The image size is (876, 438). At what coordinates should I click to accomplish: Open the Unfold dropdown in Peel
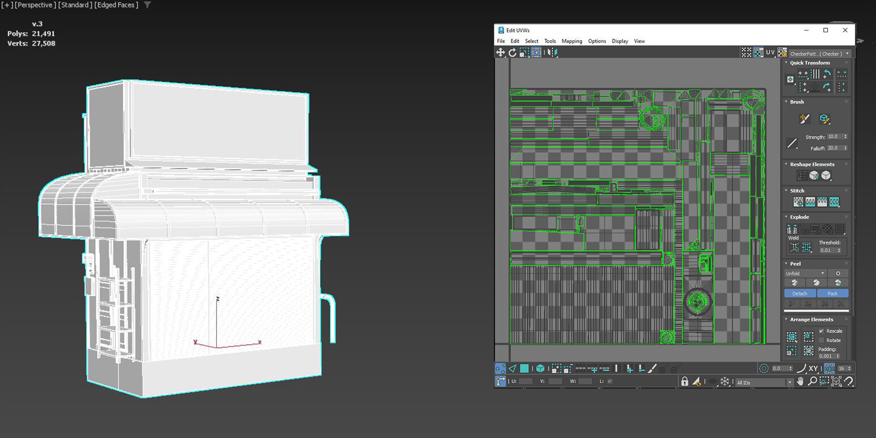point(805,273)
